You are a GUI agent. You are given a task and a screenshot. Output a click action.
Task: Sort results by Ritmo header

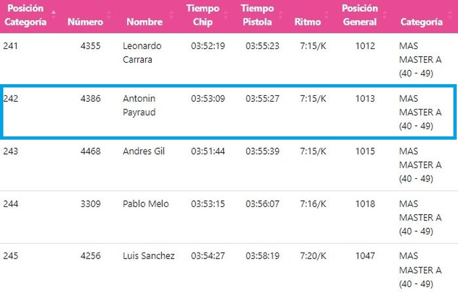point(308,22)
